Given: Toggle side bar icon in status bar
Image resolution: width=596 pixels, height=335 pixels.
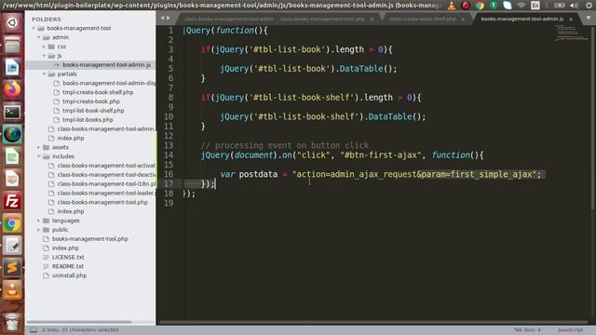Looking at the screenshot, I should coord(34,330).
